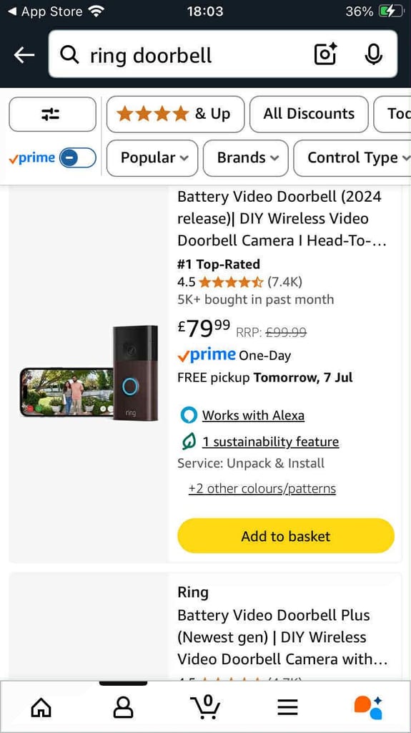Toggle the Prime filter switch
Image resolution: width=411 pixels, height=733 pixels.
(77, 158)
